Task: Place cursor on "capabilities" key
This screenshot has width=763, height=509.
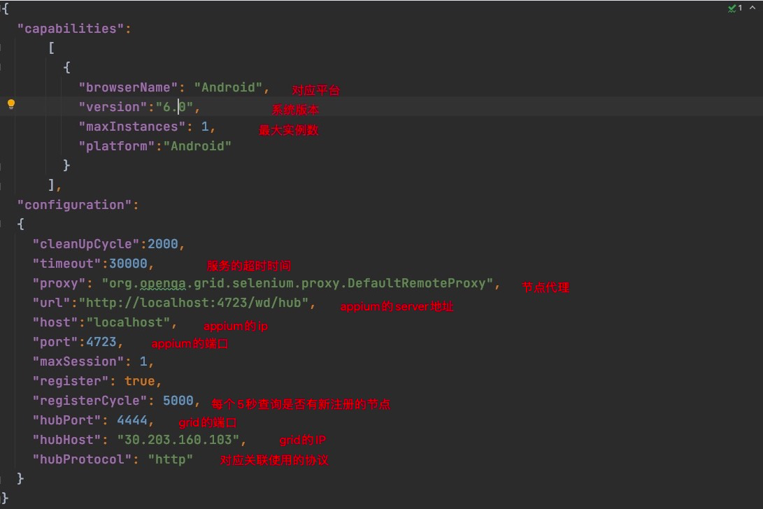Action: [71, 29]
